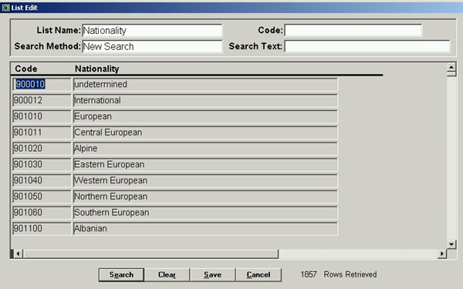This screenshot has height=289, width=463.
Task: Click the List Edit title bar icon
Action: tap(5, 8)
